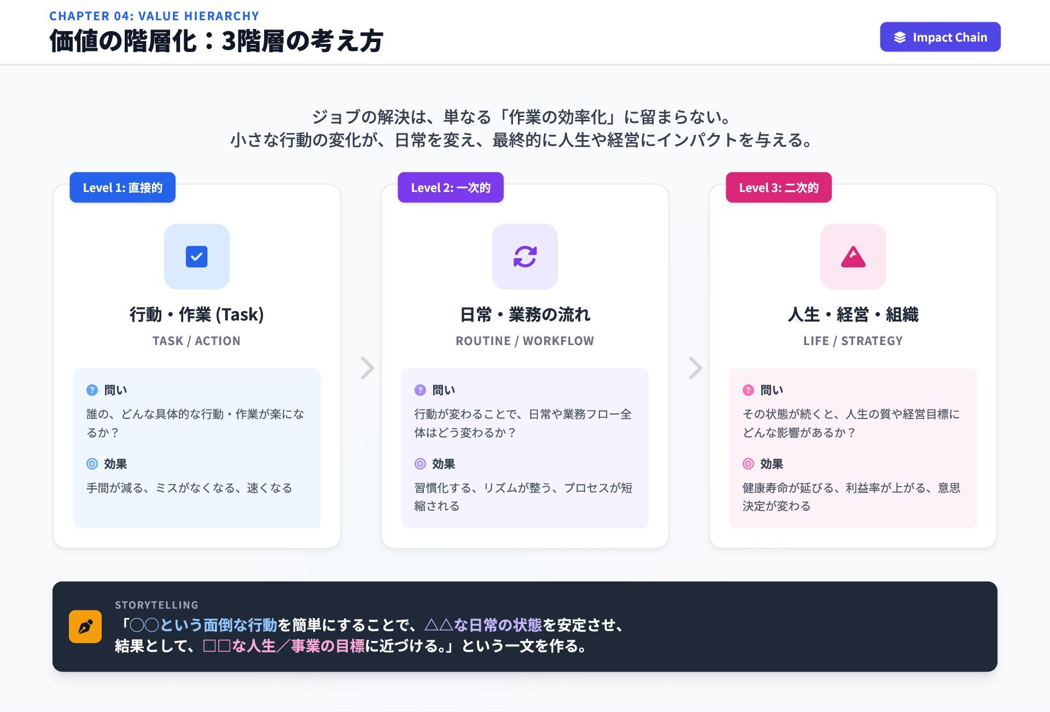This screenshot has width=1050, height=712.
Task: Select the Level 1: 直接的 badge
Action: 122,188
